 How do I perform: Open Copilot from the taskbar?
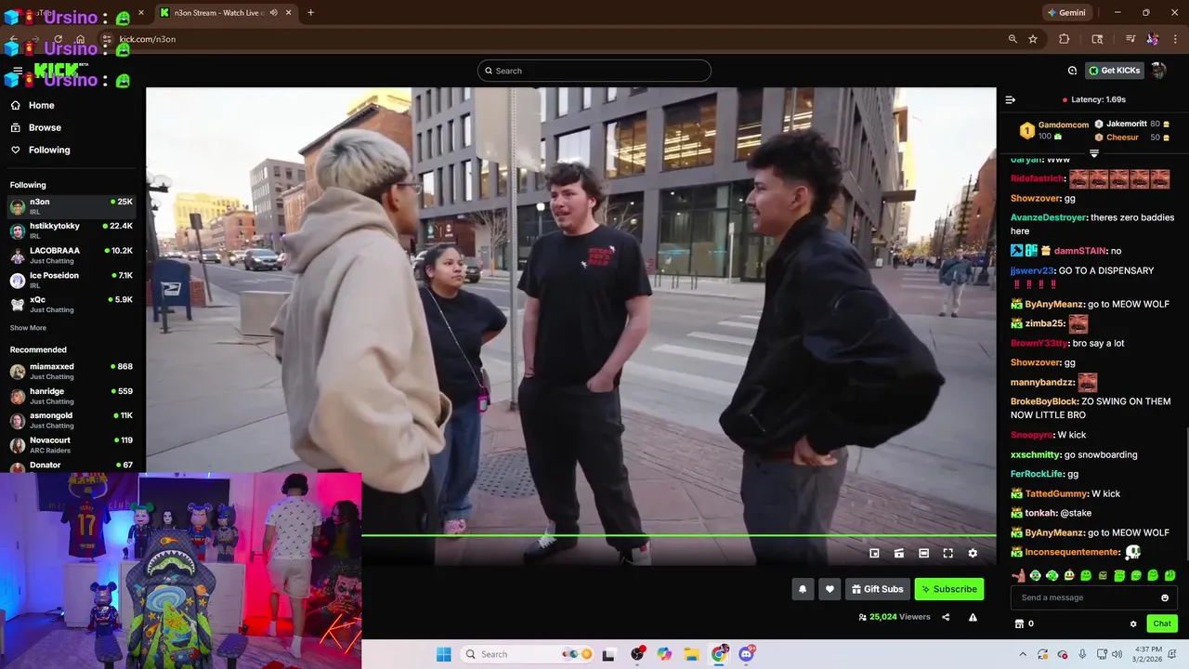pos(664,654)
